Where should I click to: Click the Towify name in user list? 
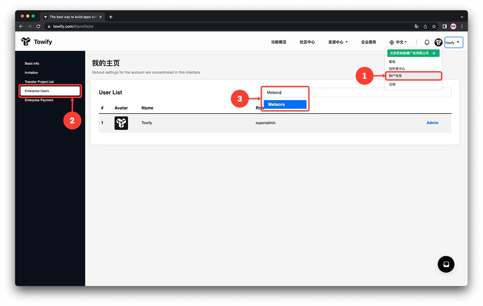click(147, 123)
